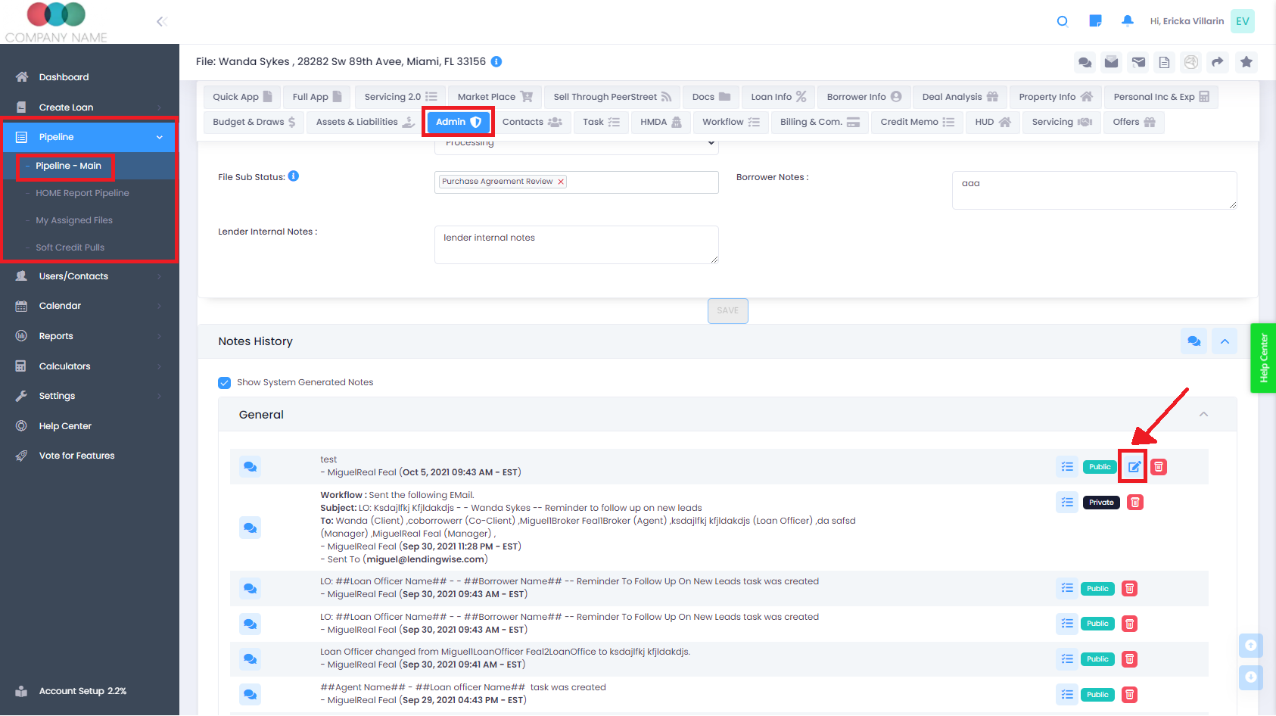This screenshot has width=1276, height=716.
Task: Click the File Sub Status info icon
Action: click(294, 176)
